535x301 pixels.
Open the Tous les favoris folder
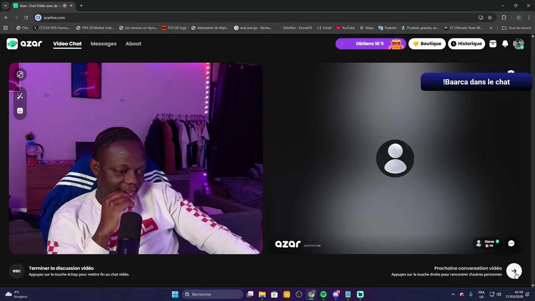pyautogui.click(x=516, y=28)
